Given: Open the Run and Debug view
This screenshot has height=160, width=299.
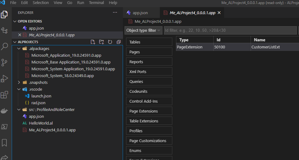Looking at the screenshot, I should coord(4,78).
